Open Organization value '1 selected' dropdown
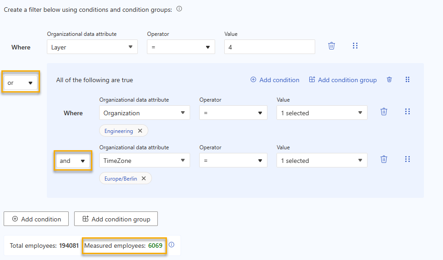 click(x=322, y=113)
